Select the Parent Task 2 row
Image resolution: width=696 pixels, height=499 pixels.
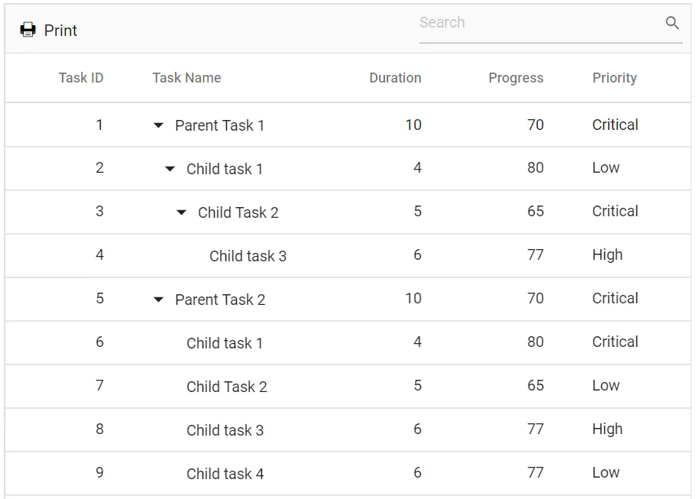(220, 299)
